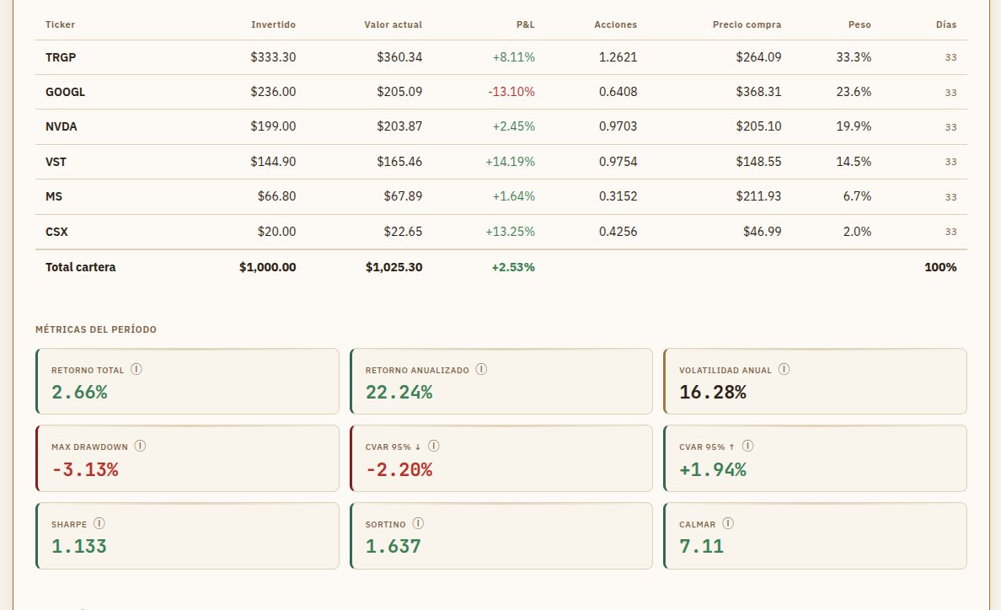The height and width of the screenshot is (610, 1001).
Task: Click total invested $1,000.00
Action: (x=267, y=267)
